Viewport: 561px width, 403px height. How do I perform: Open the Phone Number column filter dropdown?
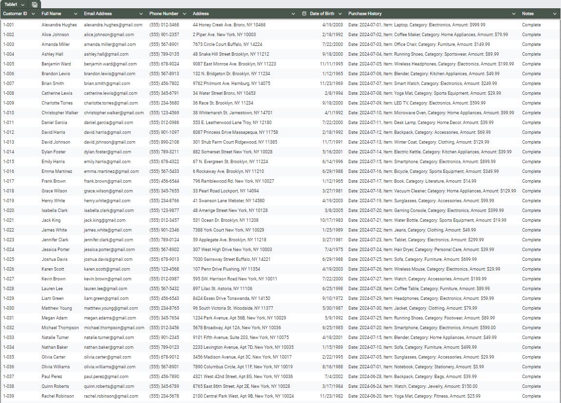[184, 14]
